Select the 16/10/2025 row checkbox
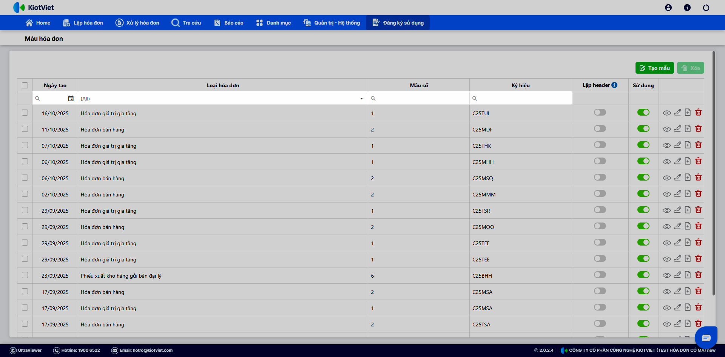Viewport: 725px width, 357px height. [x=25, y=113]
